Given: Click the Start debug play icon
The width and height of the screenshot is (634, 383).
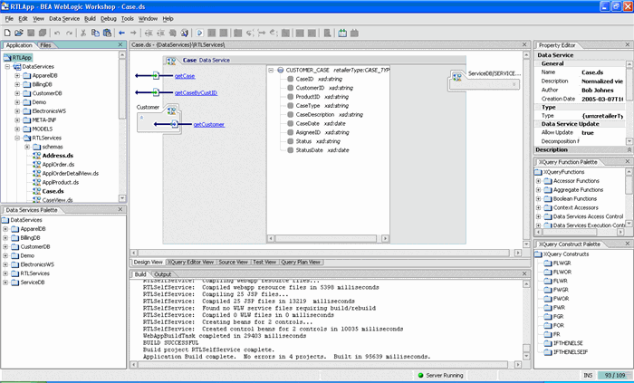Looking at the screenshot, I should click(x=199, y=33).
